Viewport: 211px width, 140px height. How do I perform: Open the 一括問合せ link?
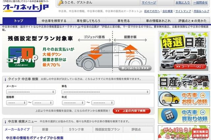pyautogui.click(x=200, y=3)
